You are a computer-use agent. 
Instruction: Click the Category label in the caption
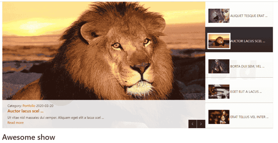[14, 106]
